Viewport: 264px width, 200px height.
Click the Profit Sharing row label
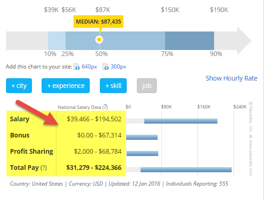point(31,151)
